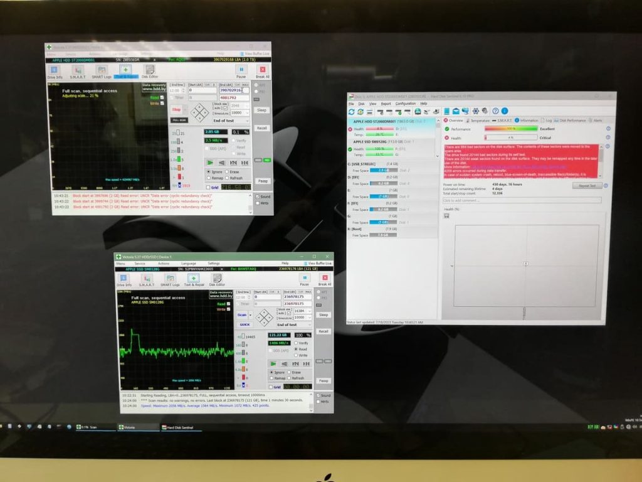Screen dimensions: 642x482
Task: Click the green play button in the APPLE SSD Victoria window
Action: click(x=273, y=363)
